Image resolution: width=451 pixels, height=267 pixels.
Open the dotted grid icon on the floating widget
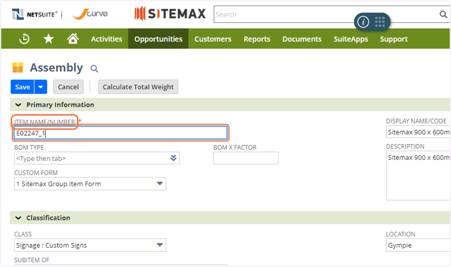380,22
